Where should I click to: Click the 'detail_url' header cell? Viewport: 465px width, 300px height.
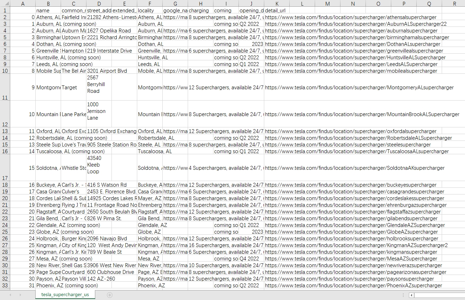(277, 11)
